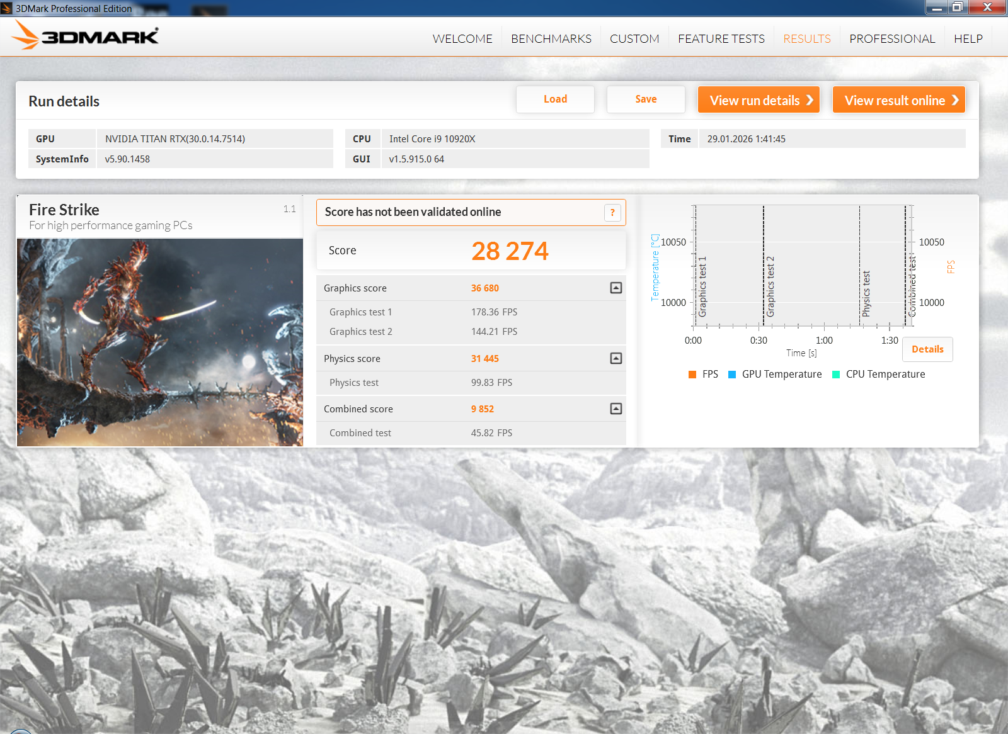Open the Professional tab
This screenshot has width=1008, height=734.
(891, 39)
